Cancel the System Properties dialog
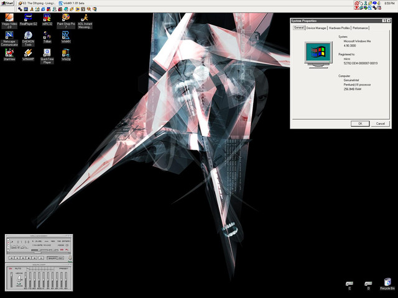The image size is (398, 298). [x=381, y=124]
